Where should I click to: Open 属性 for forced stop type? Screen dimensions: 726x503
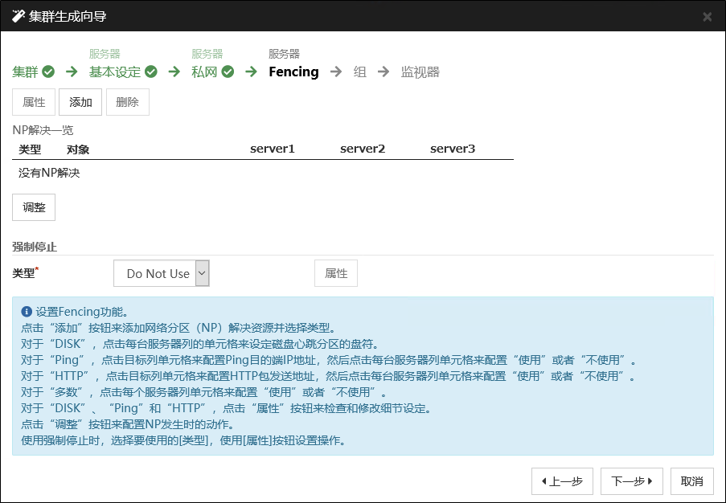[335, 273]
